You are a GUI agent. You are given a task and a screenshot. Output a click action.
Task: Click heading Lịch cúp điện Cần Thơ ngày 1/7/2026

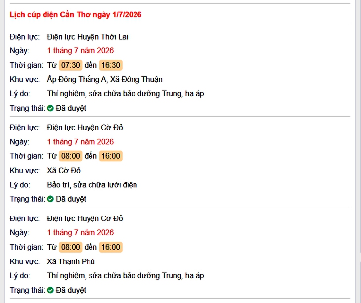[x=76, y=15]
